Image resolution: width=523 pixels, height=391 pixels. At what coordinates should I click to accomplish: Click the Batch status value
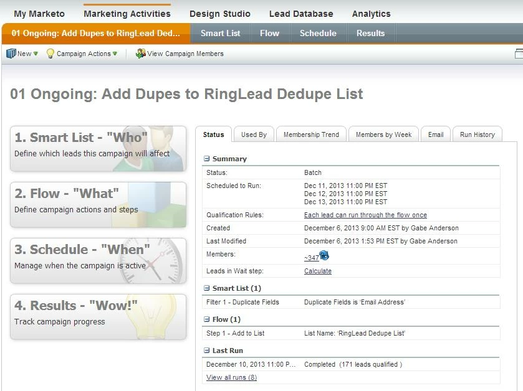pyautogui.click(x=312, y=172)
